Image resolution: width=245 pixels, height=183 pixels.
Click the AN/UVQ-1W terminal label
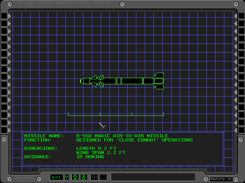point(221,179)
